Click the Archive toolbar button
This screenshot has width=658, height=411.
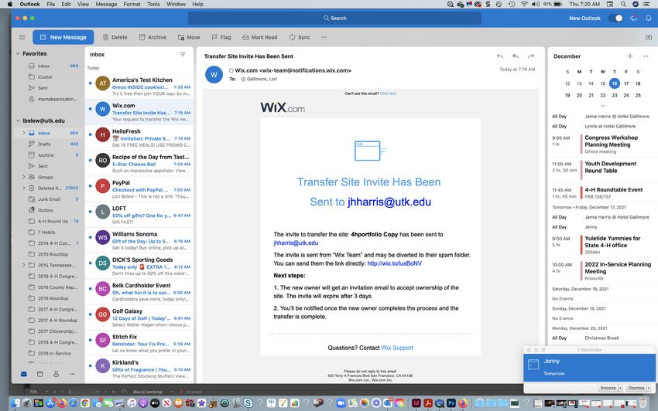click(x=153, y=37)
